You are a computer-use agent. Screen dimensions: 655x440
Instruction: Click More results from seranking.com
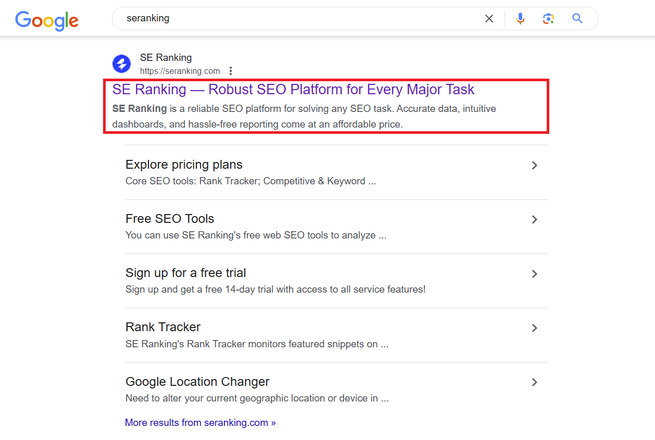pyautogui.click(x=200, y=423)
